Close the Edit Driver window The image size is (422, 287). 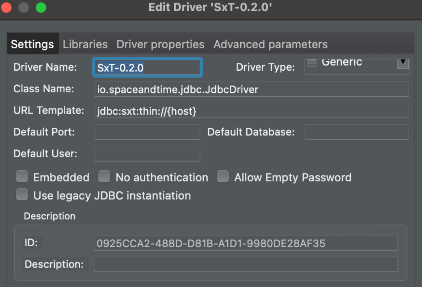click(x=6, y=7)
